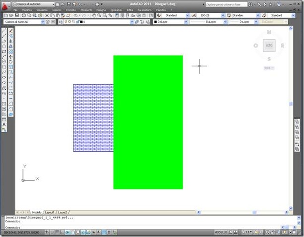The width and height of the screenshot is (304, 237).
Task: Select the multiline Text tool A
Action: [x=4, y=124]
